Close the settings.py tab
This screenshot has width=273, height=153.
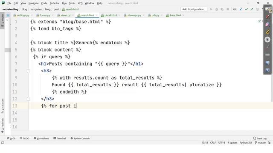click(32, 15)
